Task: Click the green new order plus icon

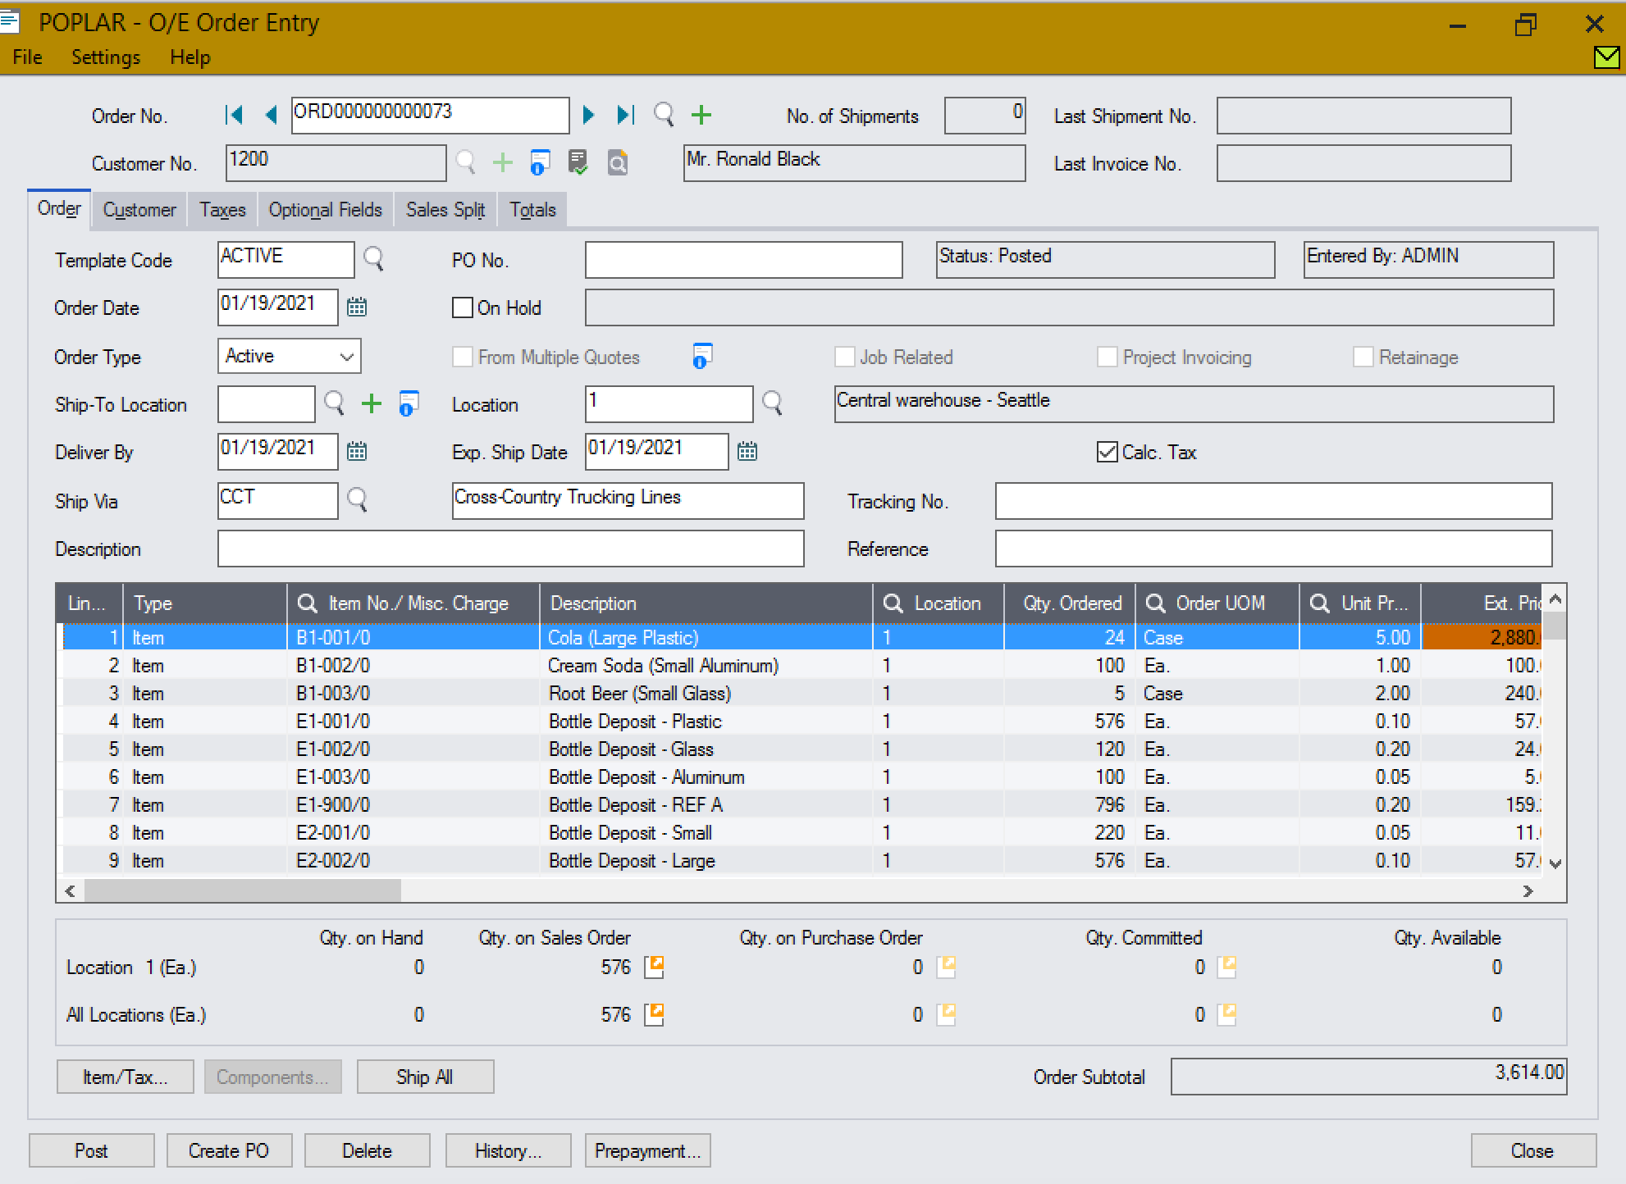Action: point(701,115)
